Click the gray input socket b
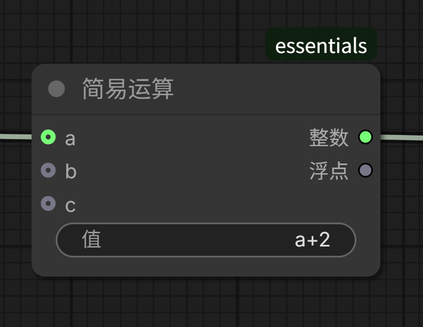Viewport: 423px width, 327px height. click(x=48, y=170)
